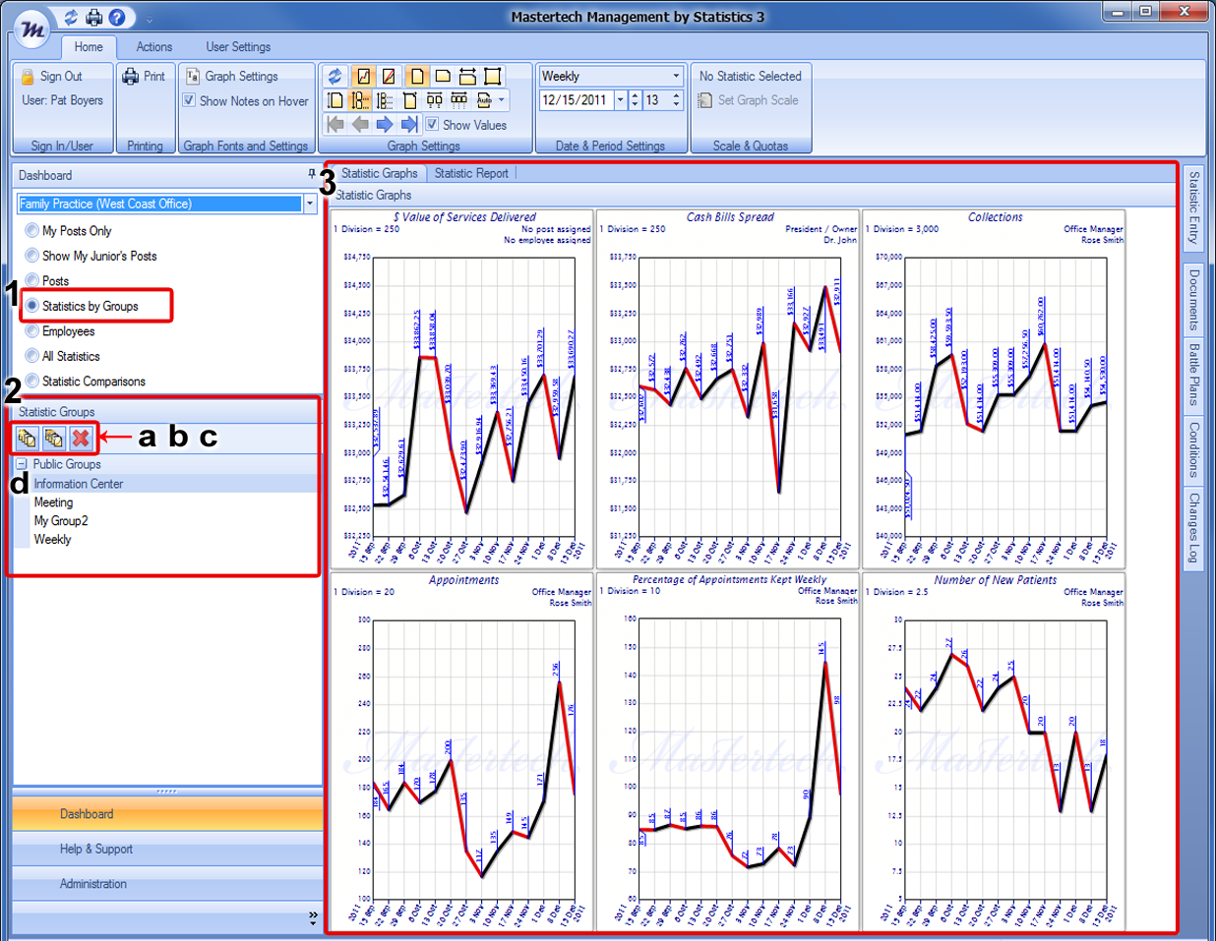
Task: Jump to last period with blue bar-arrow
Action: pyautogui.click(x=409, y=124)
